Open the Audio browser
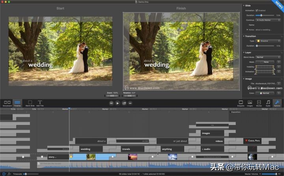The image size is (284, 176). [268, 103]
